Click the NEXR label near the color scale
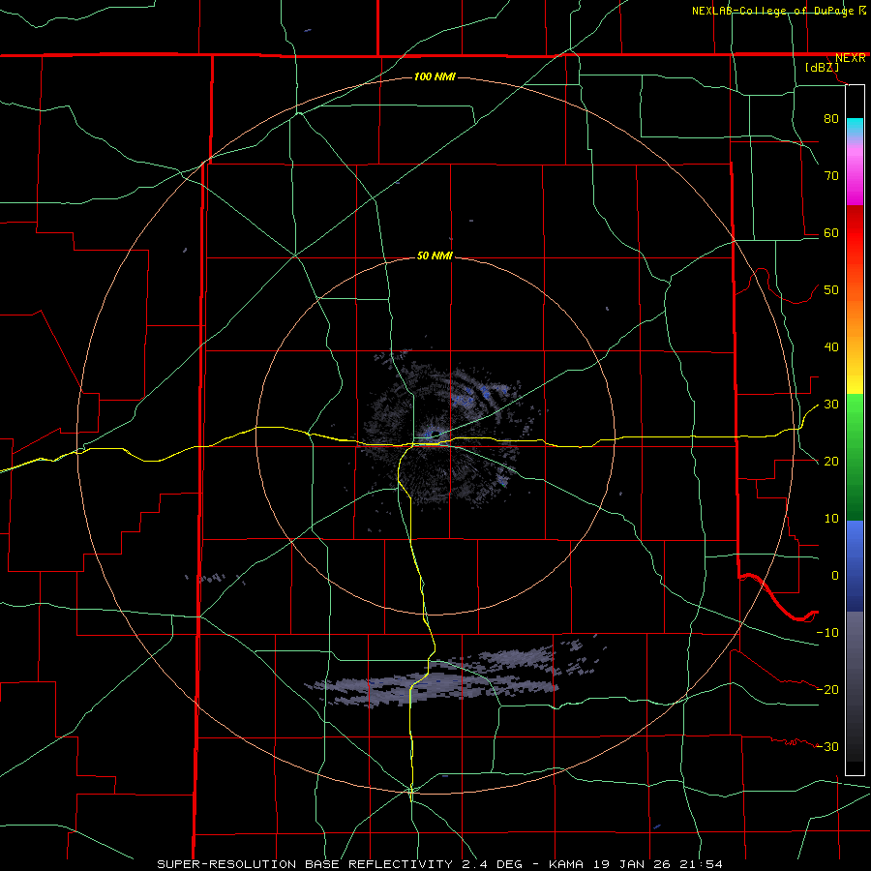This screenshot has width=871, height=871. coord(851,58)
